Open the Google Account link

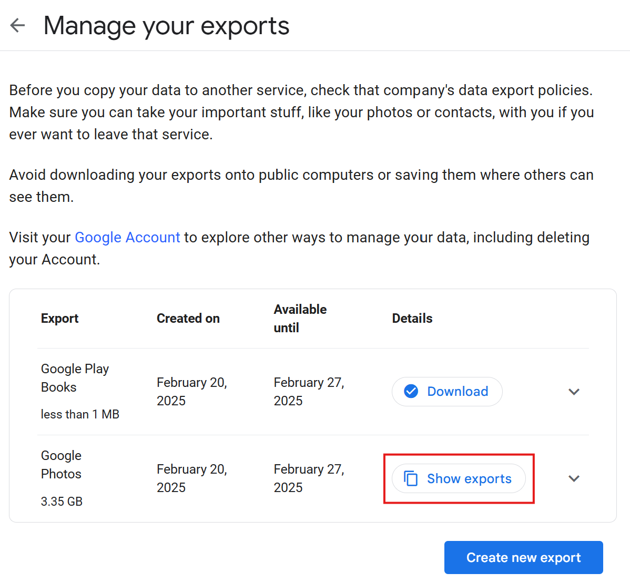pyautogui.click(x=127, y=237)
